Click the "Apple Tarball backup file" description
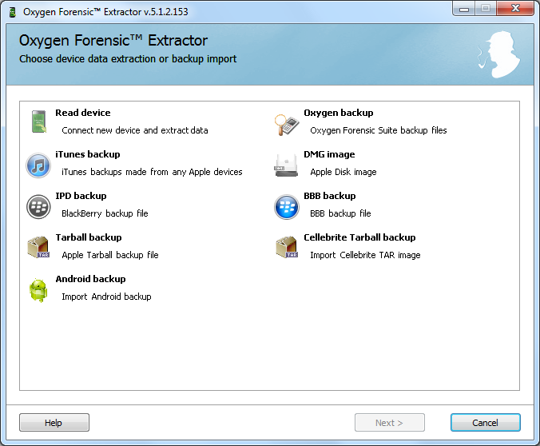 (x=110, y=255)
